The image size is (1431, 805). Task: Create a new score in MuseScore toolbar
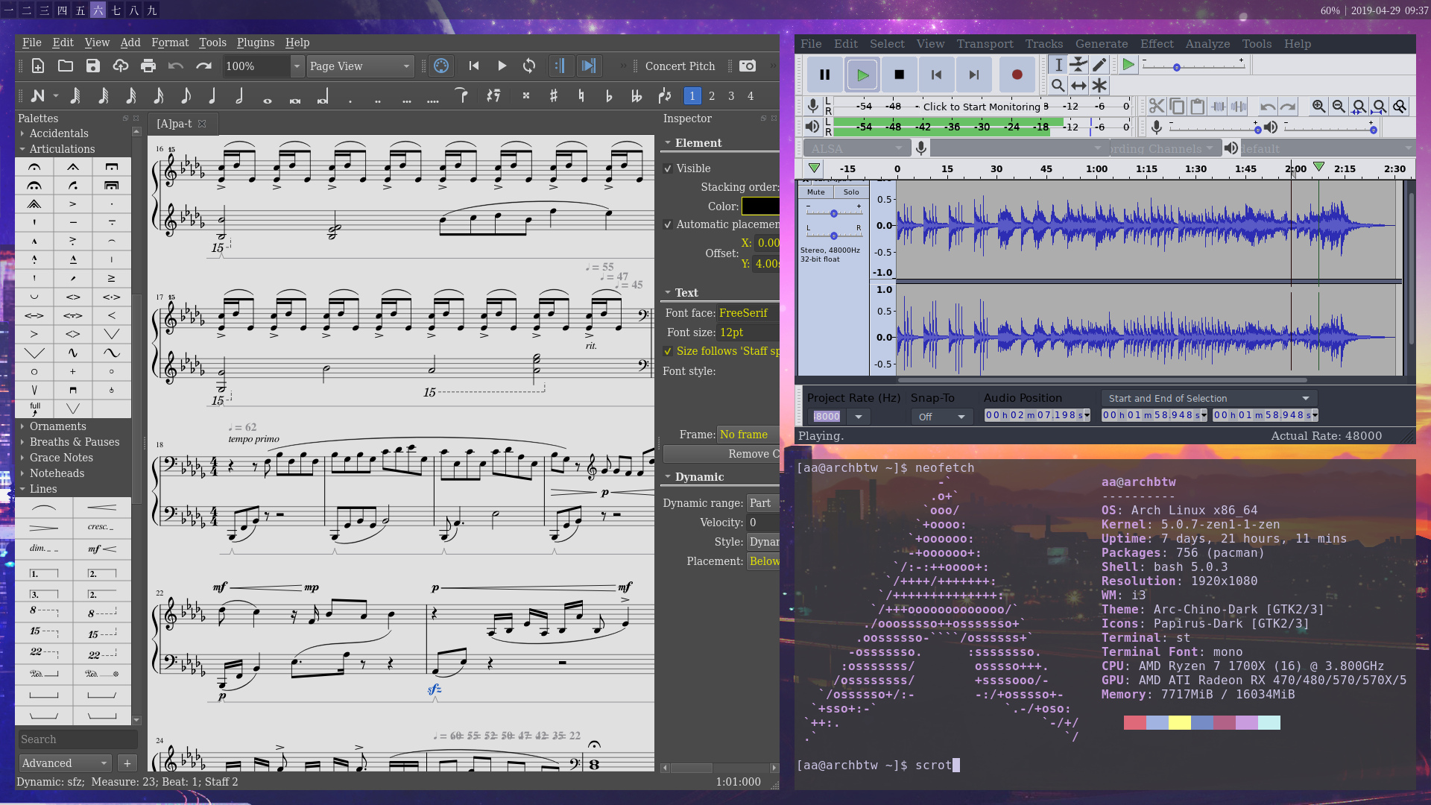point(38,66)
